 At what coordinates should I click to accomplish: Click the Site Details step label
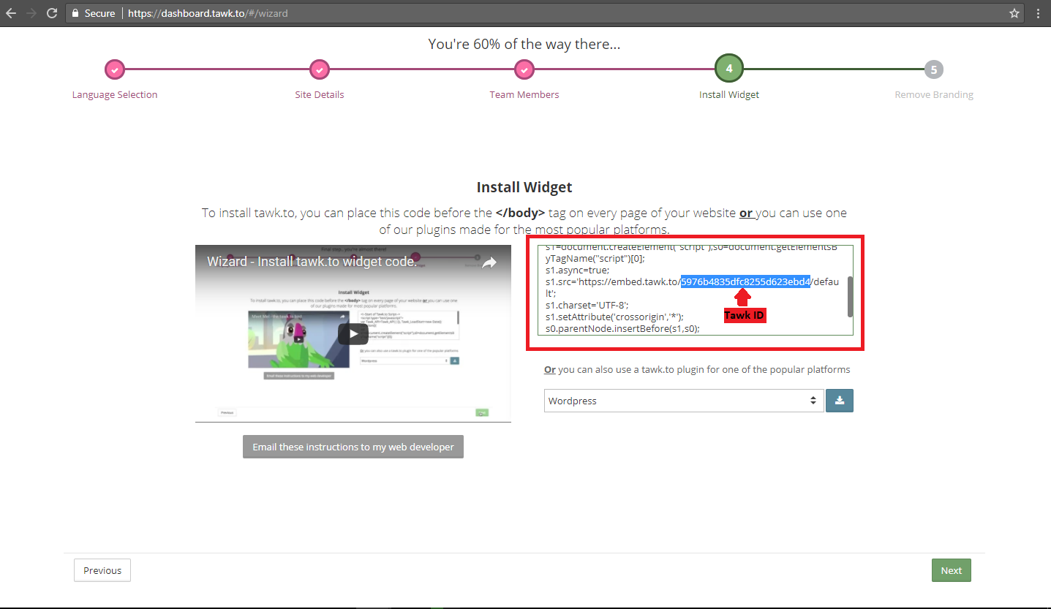pos(320,94)
